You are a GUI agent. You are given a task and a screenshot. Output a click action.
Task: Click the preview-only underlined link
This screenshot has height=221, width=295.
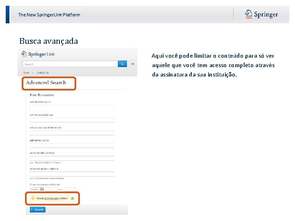pos(52,198)
